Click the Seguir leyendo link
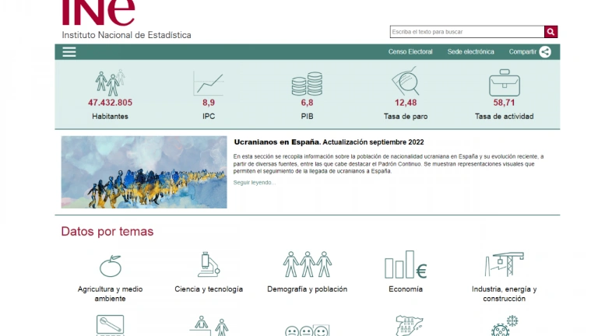The width and height of the screenshot is (598, 336). pos(254,182)
